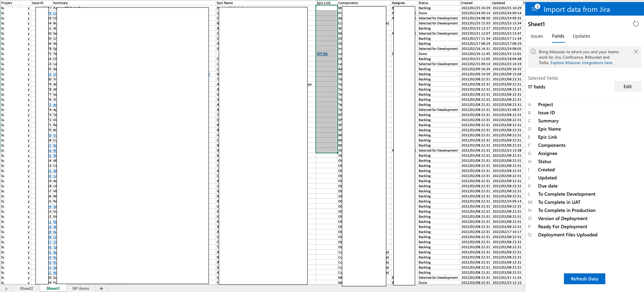Select the Status column header
The image size is (644, 292).
[439, 3]
